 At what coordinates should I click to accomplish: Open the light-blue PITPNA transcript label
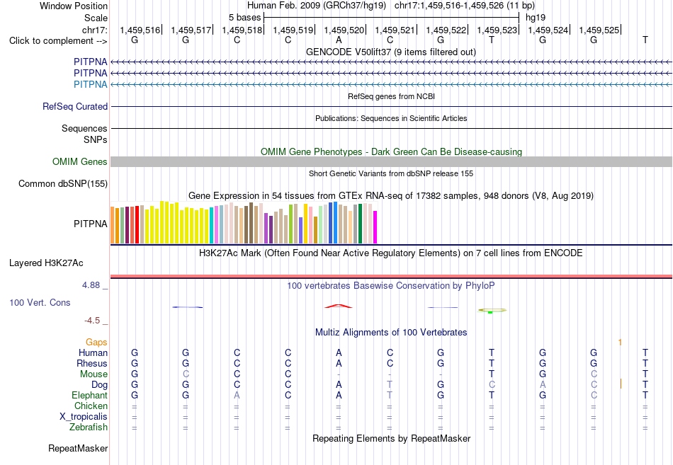pos(90,84)
